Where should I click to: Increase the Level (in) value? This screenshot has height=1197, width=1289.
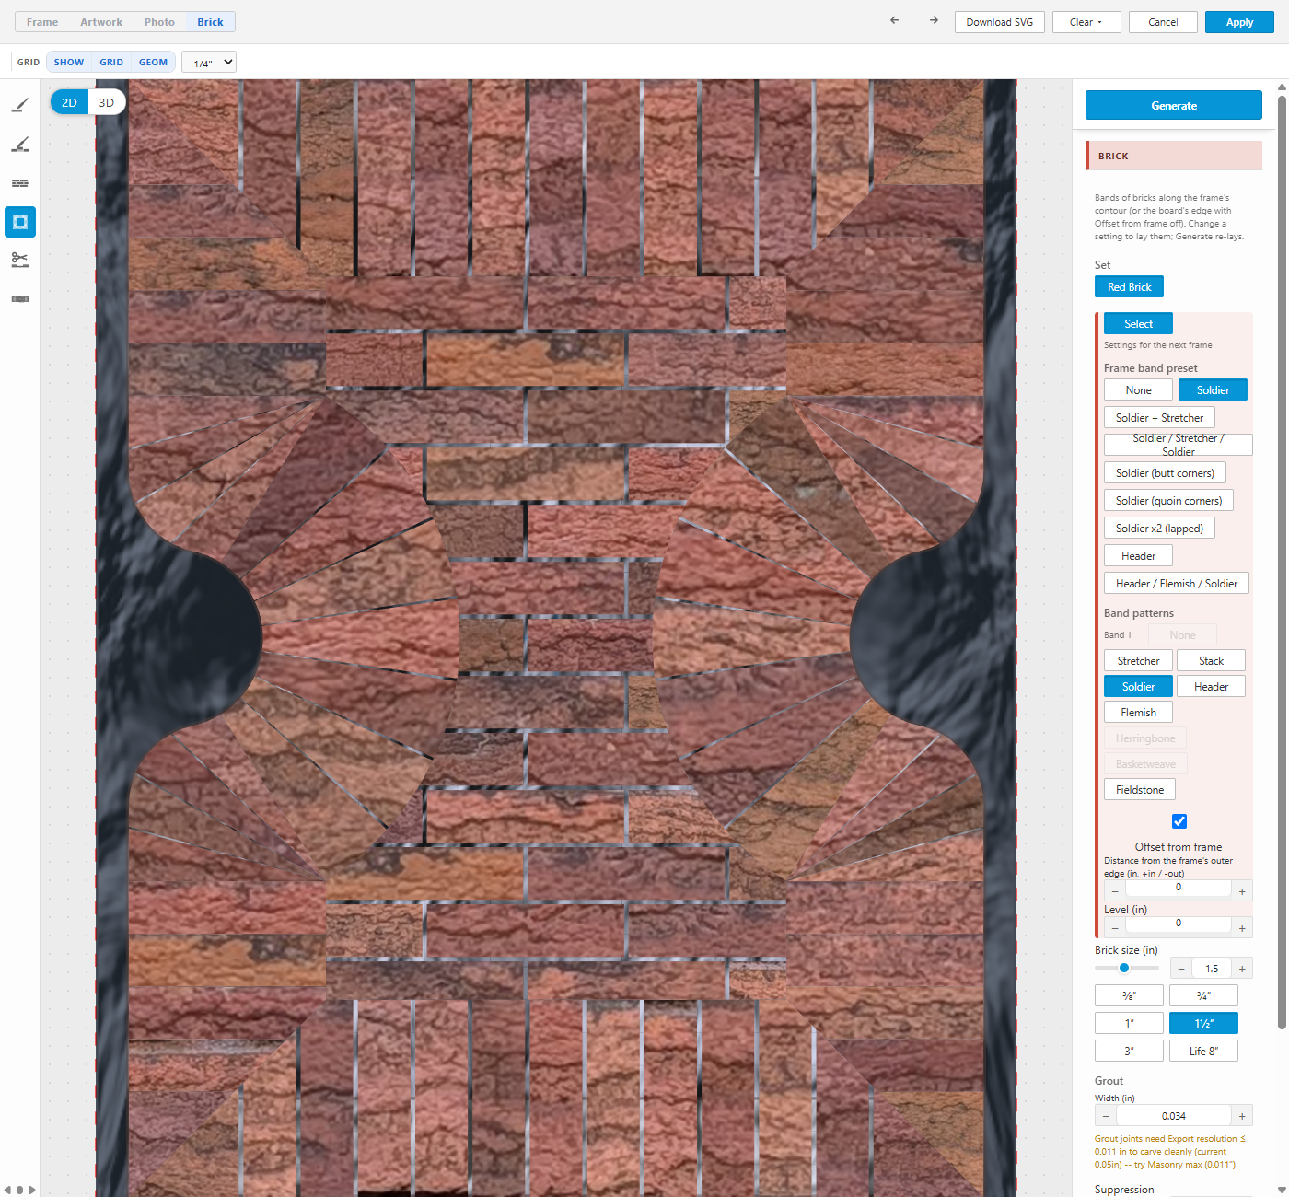(x=1242, y=927)
